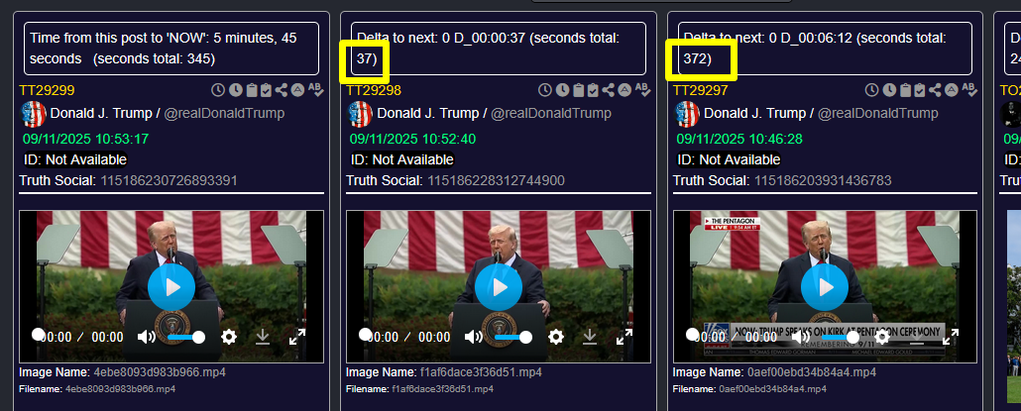Viewport: 1021px width, 411px height.
Task: Adjust volume slider on 4ebe8093d983b966.mp4 player
Action: pos(185,337)
